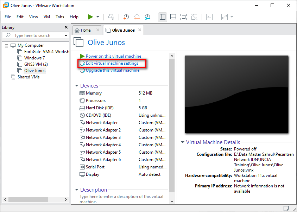Take a snapshot of this virtual machine
The height and width of the screenshot is (212, 297).
[126, 17]
